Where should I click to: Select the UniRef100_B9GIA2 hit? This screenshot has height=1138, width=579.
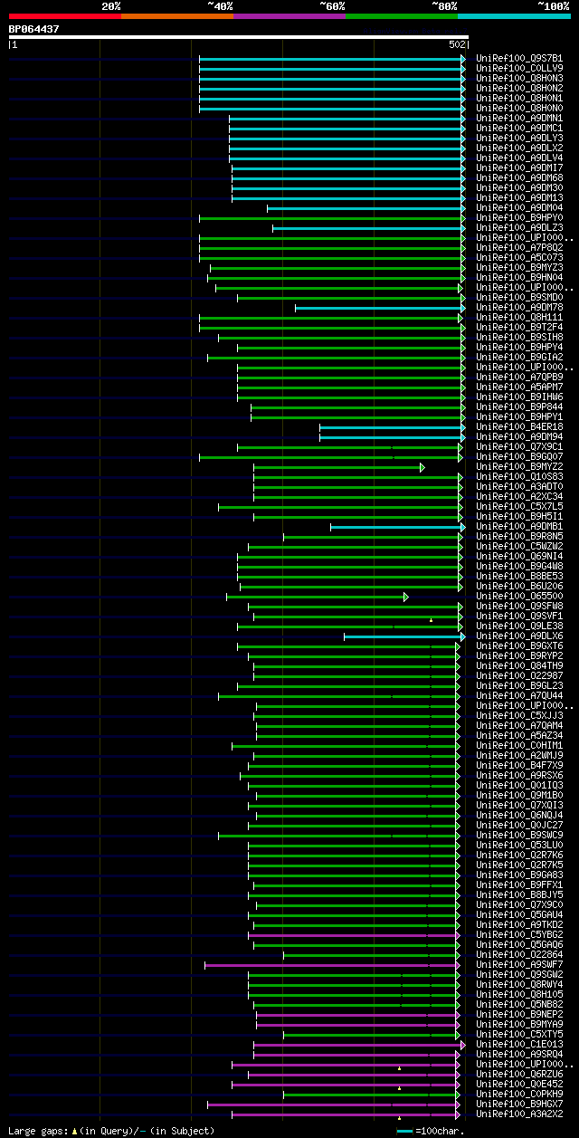coord(519,357)
